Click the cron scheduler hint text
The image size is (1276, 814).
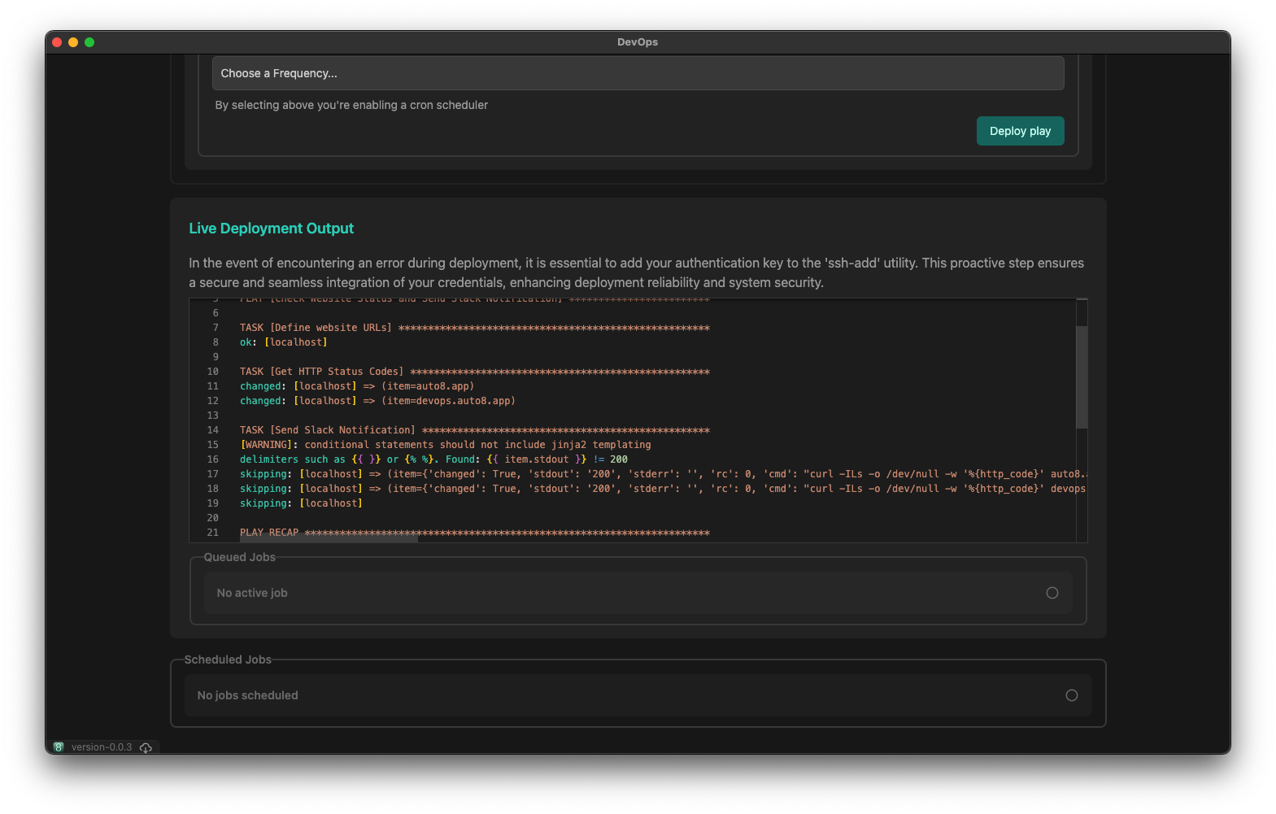(x=351, y=105)
